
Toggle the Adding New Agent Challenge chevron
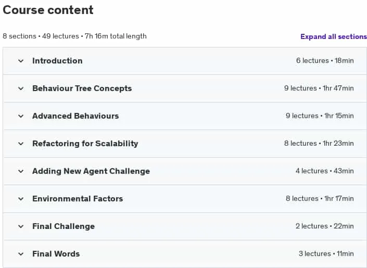[21, 171]
